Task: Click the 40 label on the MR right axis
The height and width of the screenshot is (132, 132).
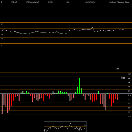Action: click(129, 87)
